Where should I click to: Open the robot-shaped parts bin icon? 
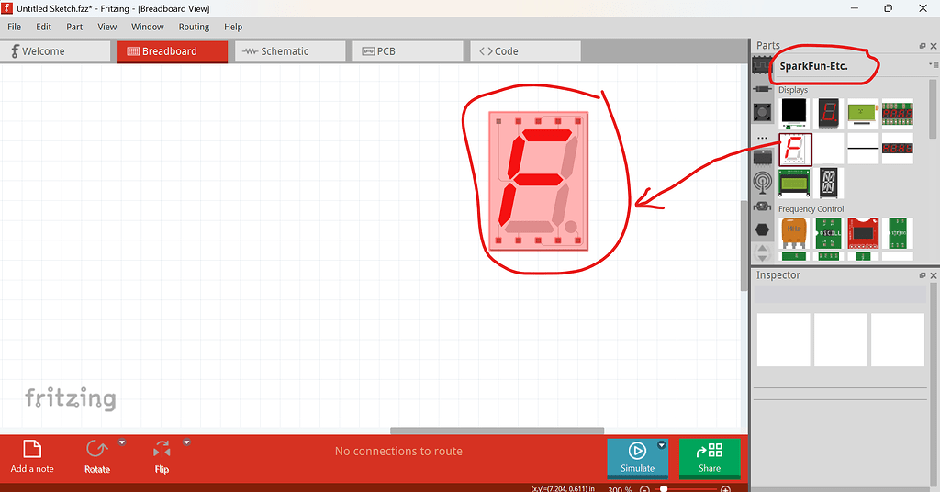pos(762,207)
